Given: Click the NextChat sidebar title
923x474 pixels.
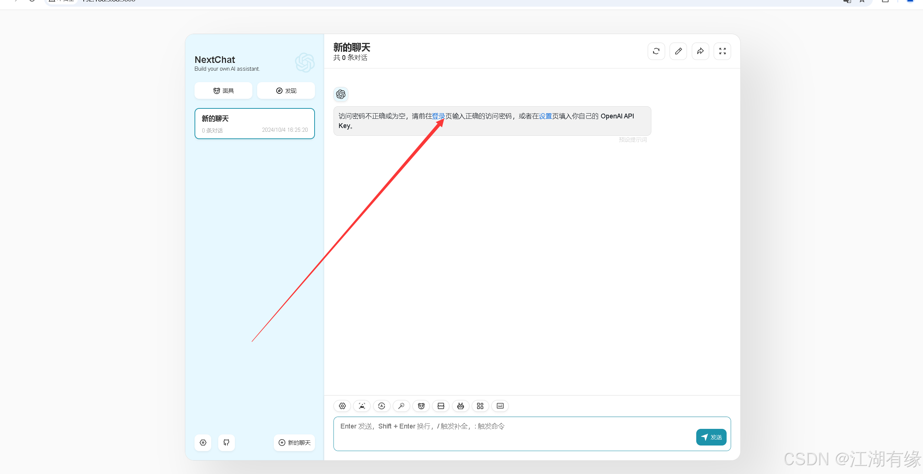Looking at the screenshot, I should tap(215, 60).
